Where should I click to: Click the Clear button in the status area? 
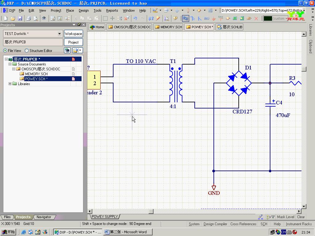[301, 217]
